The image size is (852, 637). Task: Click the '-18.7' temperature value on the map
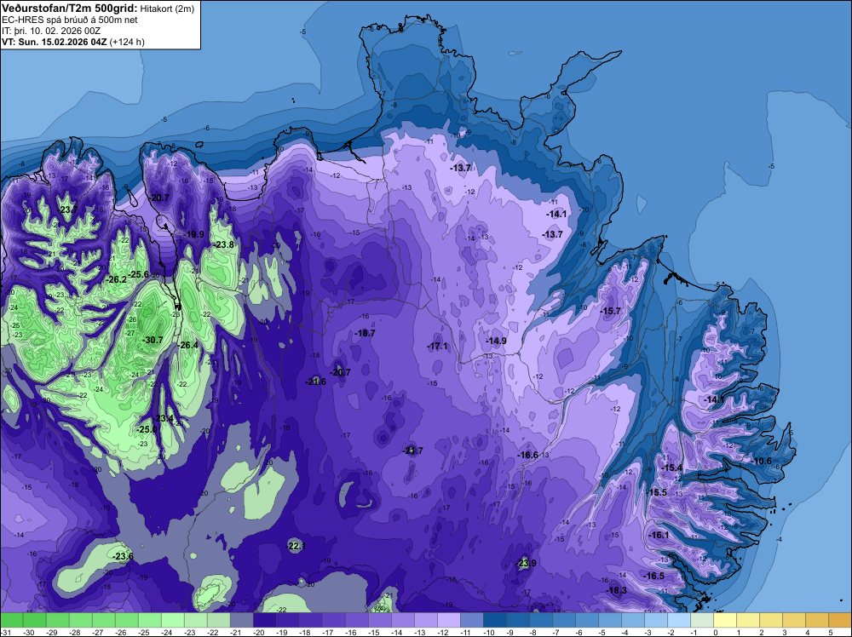[365, 333]
